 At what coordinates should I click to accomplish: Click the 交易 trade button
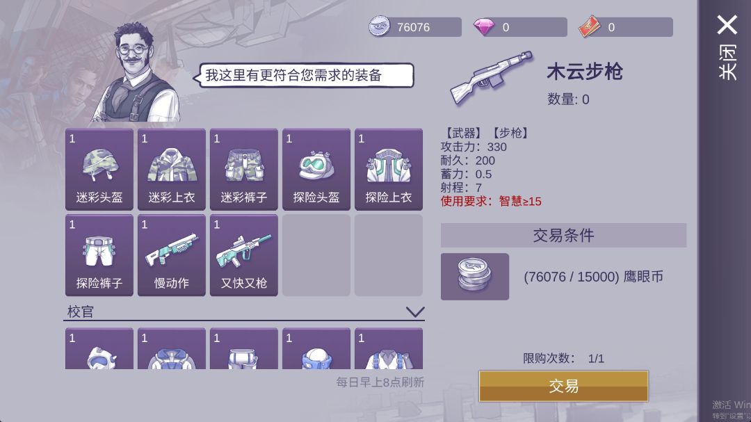click(564, 386)
